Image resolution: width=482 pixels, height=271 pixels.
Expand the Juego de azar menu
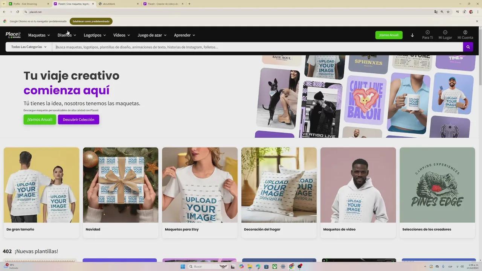152,35
